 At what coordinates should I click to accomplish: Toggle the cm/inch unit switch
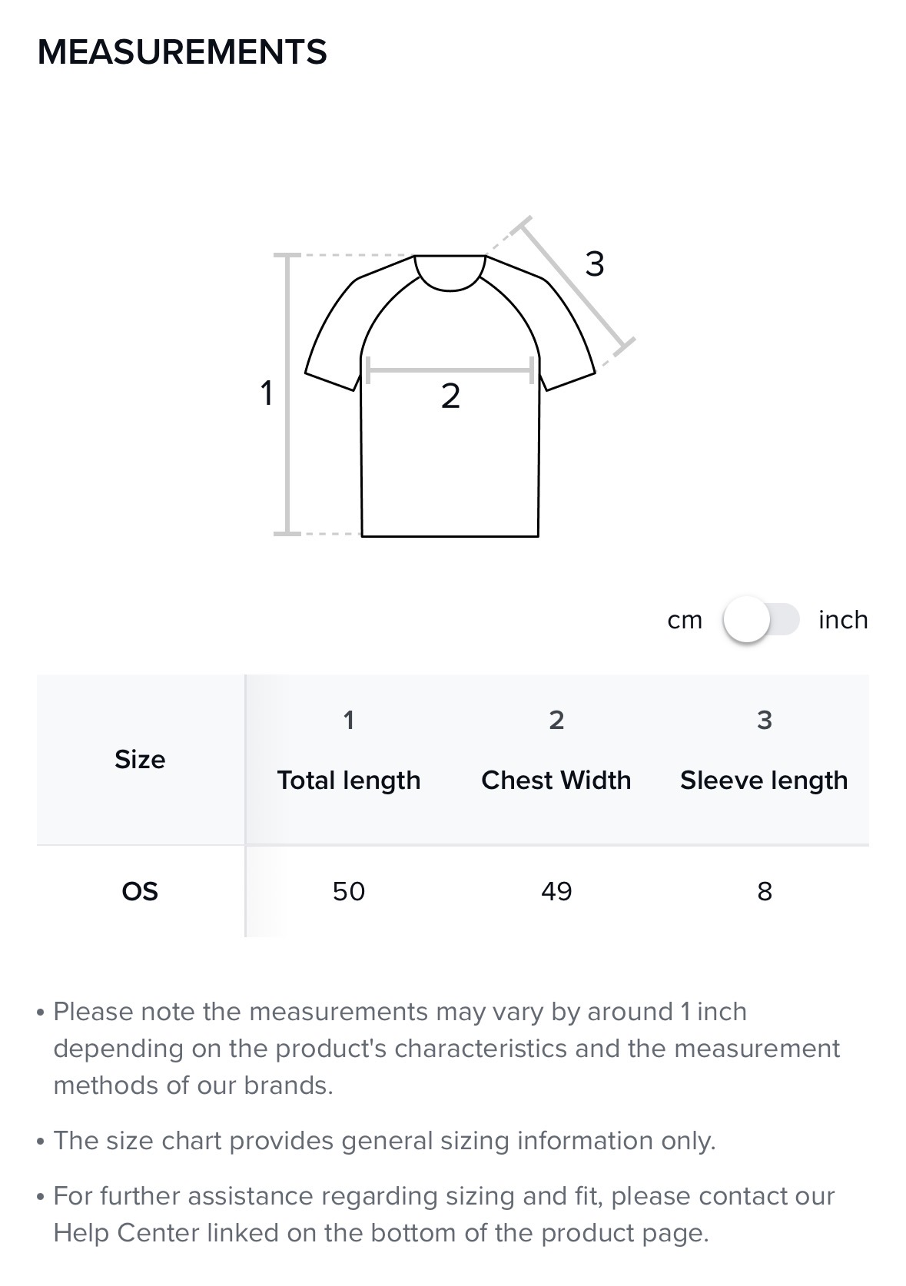click(x=761, y=619)
